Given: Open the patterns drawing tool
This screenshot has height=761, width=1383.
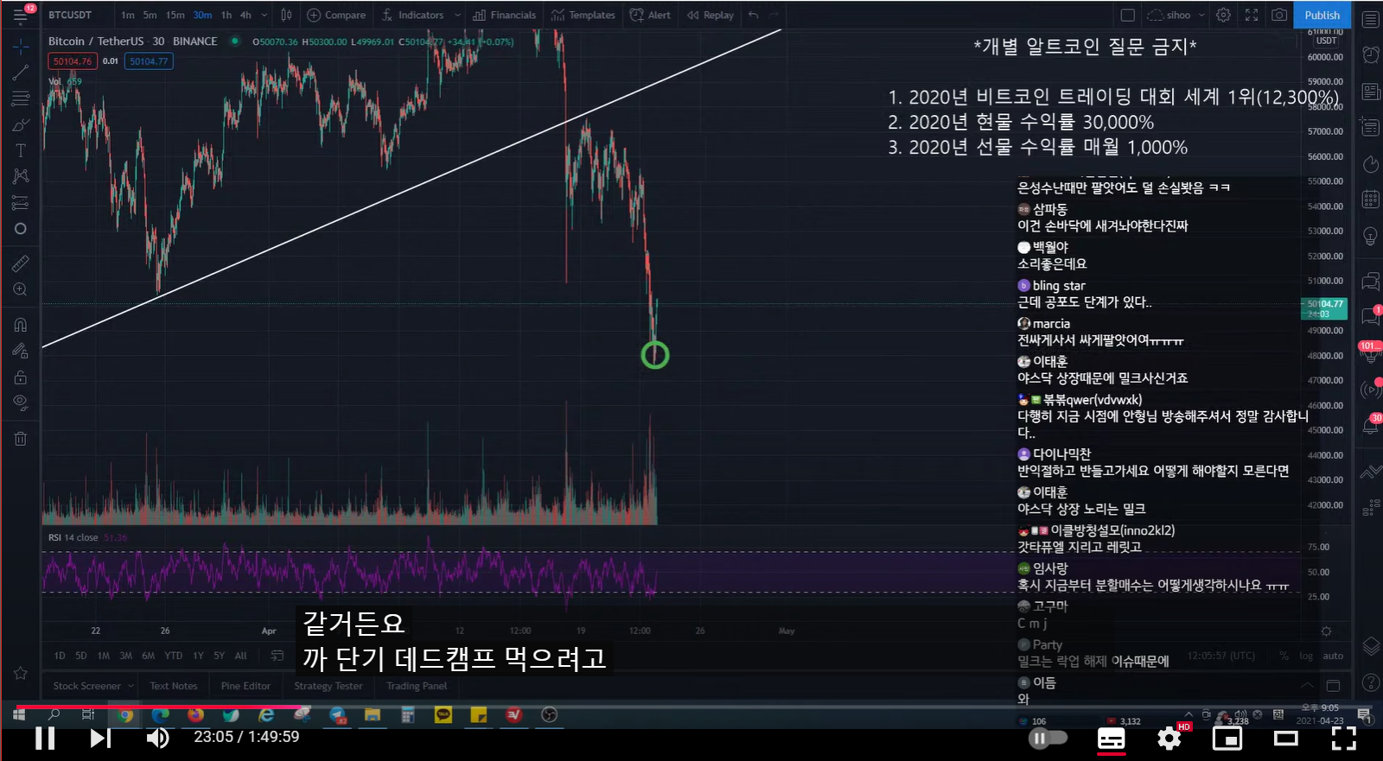Looking at the screenshot, I should click(x=21, y=176).
